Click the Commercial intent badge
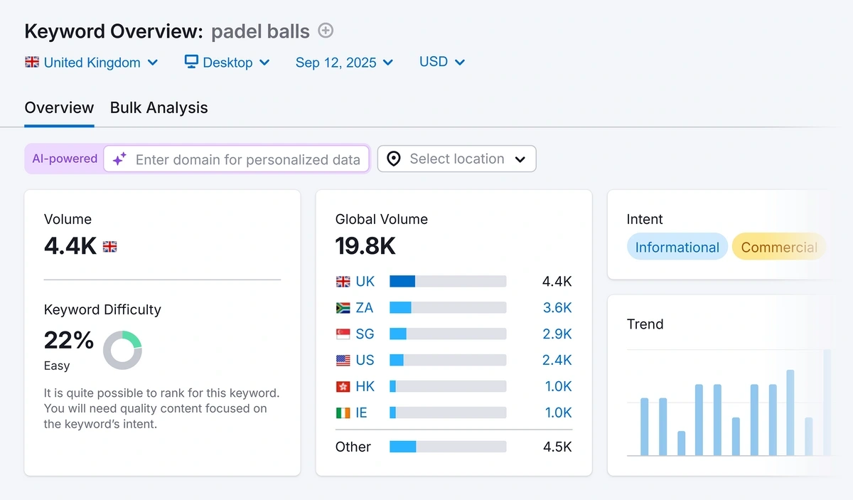This screenshot has height=500, width=853. pos(779,247)
